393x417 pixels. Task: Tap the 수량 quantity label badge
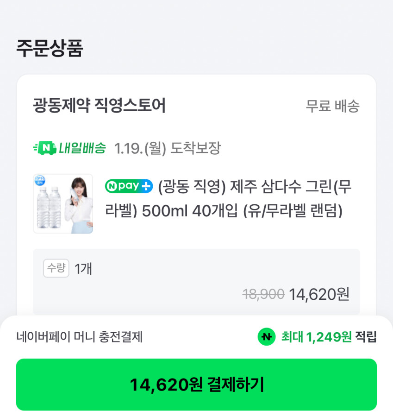[x=56, y=268]
